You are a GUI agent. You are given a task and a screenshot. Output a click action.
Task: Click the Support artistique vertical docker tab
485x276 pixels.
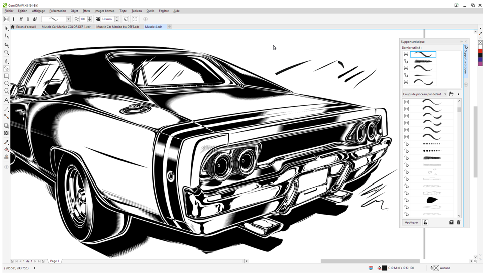click(466, 61)
